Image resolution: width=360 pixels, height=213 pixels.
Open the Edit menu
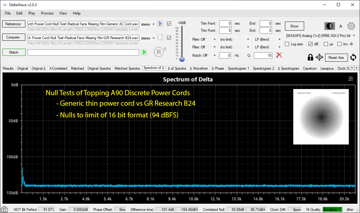(x=19, y=13)
